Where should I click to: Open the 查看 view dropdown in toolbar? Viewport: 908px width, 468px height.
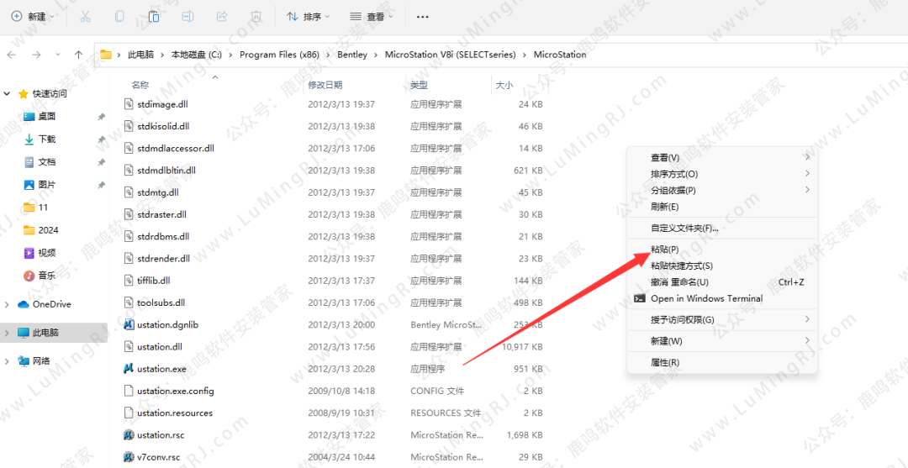point(372,17)
